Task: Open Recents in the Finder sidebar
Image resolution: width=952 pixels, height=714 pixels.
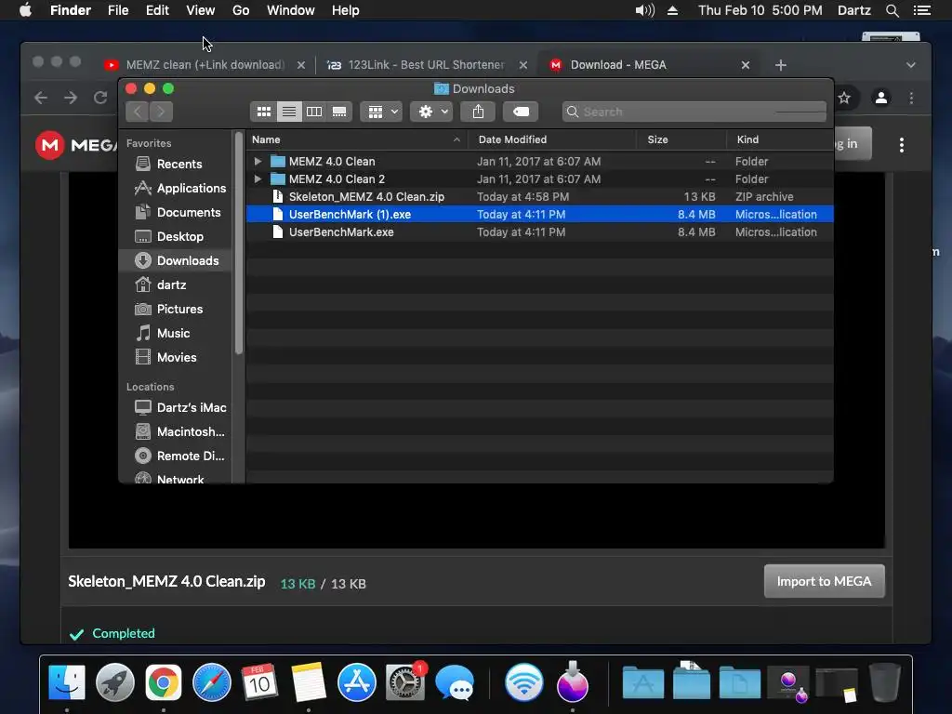Action: [176, 164]
